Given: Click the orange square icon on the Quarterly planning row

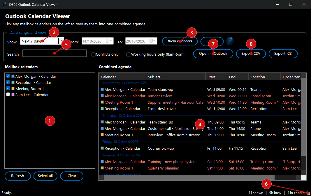Looking at the screenshot, I should [x=102, y=168].
